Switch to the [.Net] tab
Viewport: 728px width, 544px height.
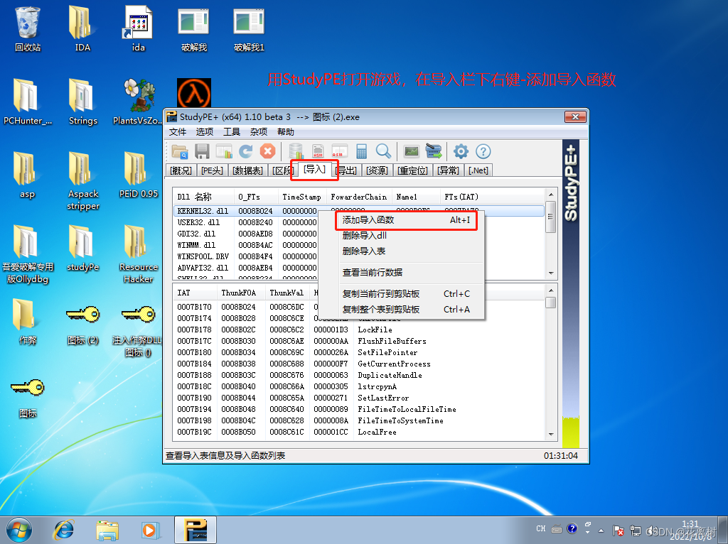coord(478,170)
